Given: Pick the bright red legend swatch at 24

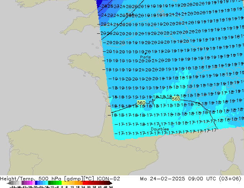Looking at the screenshot, I should pyautogui.click(x=84, y=183).
